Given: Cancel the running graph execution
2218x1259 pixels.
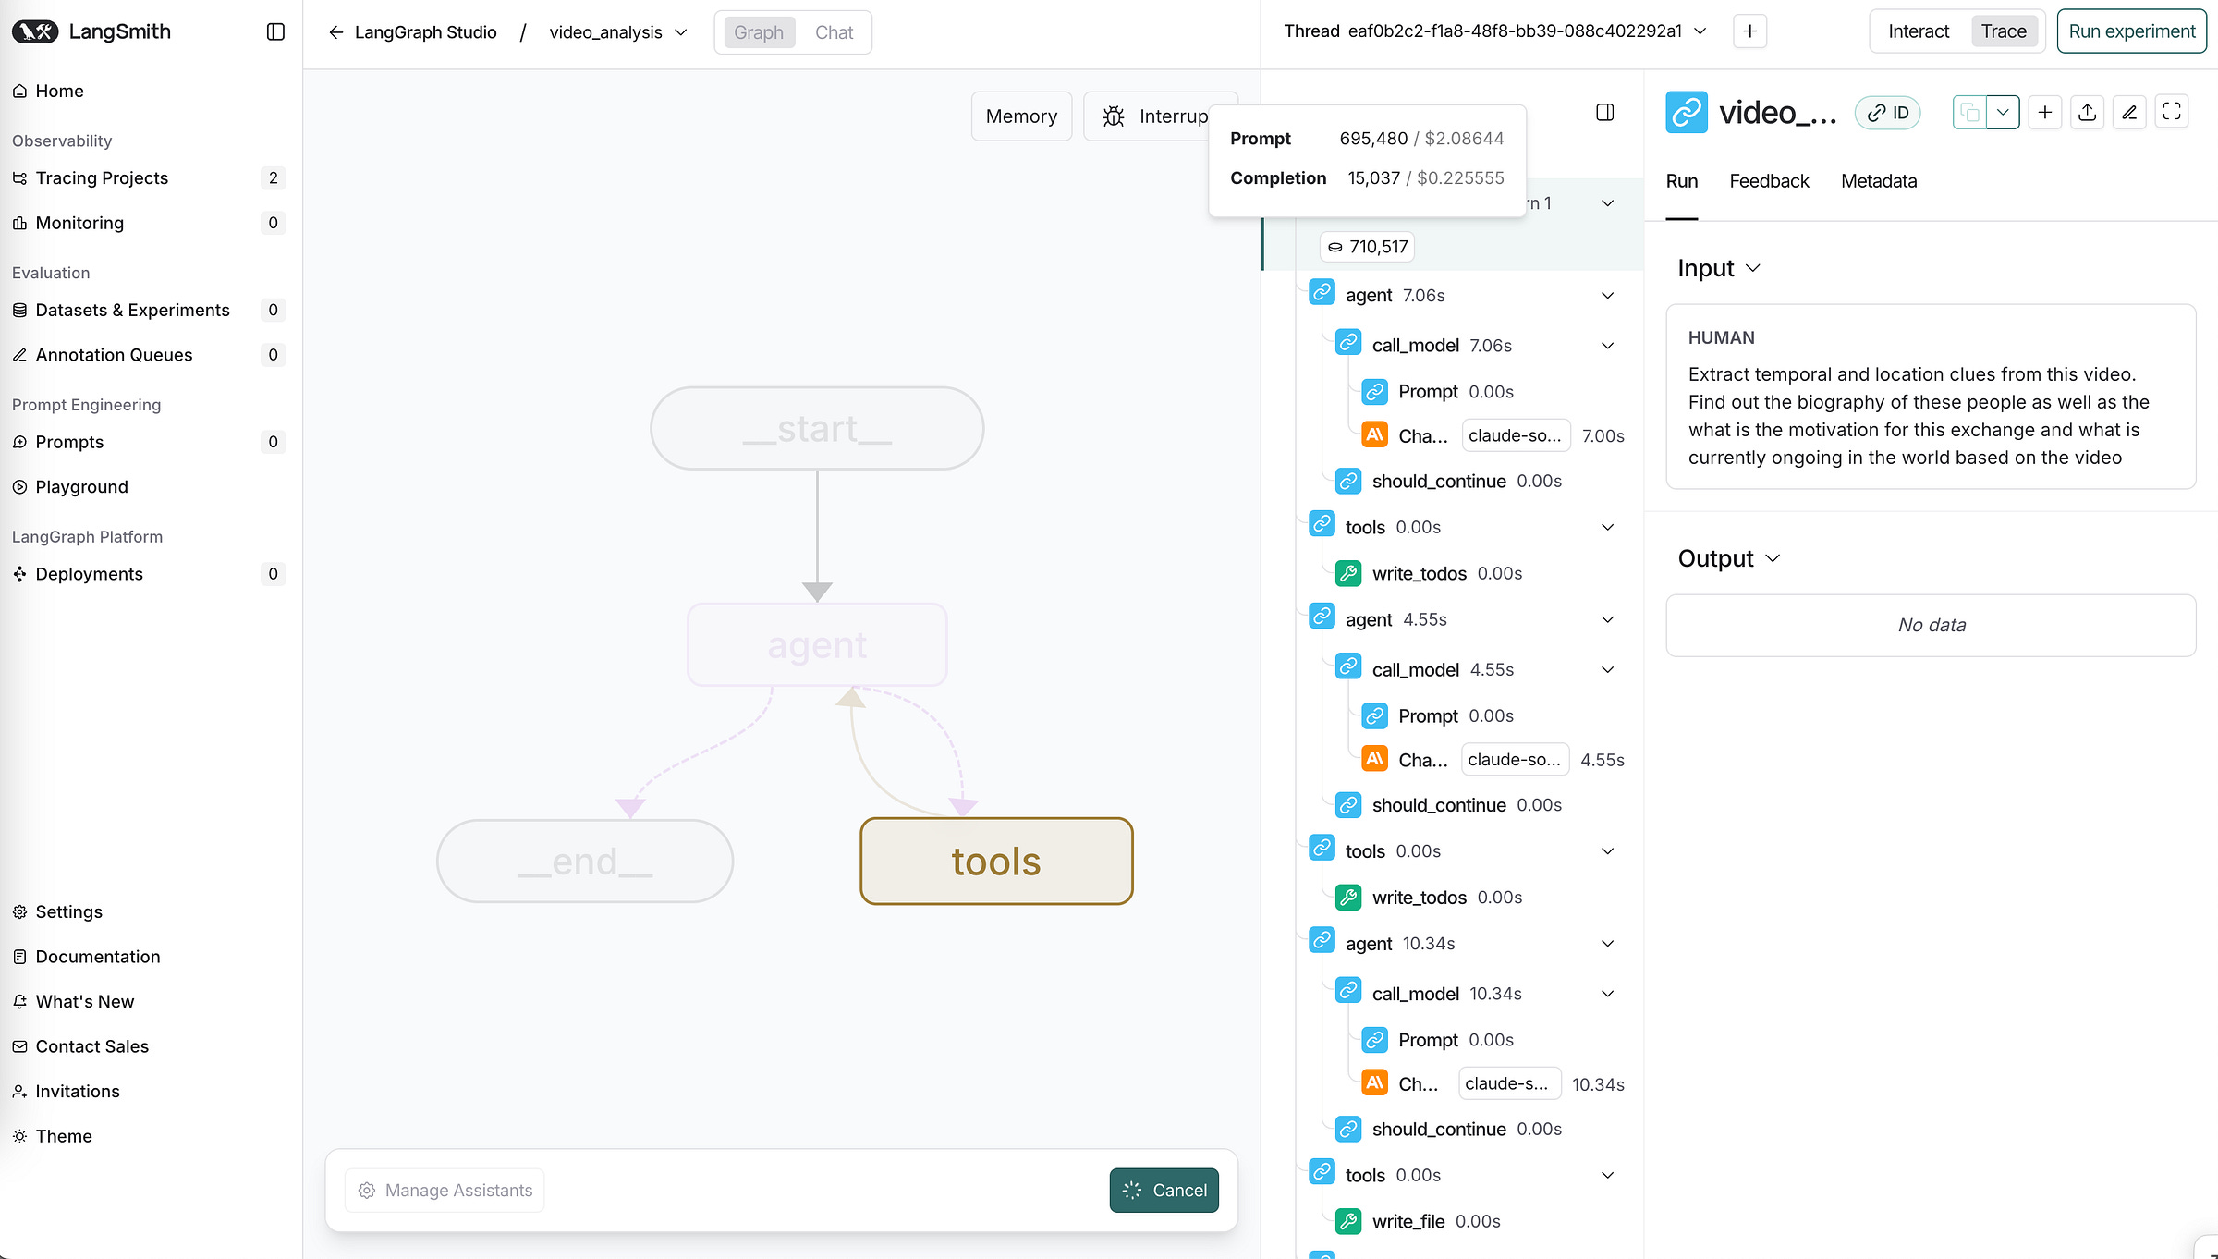Looking at the screenshot, I should (1164, 1190).
